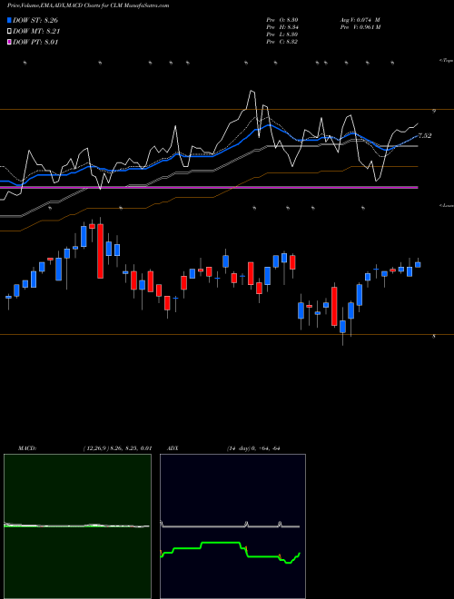The image size is (454, 599).
Task: Click the tallest red candlestick near the peak
Action: (x=101, y=251)
